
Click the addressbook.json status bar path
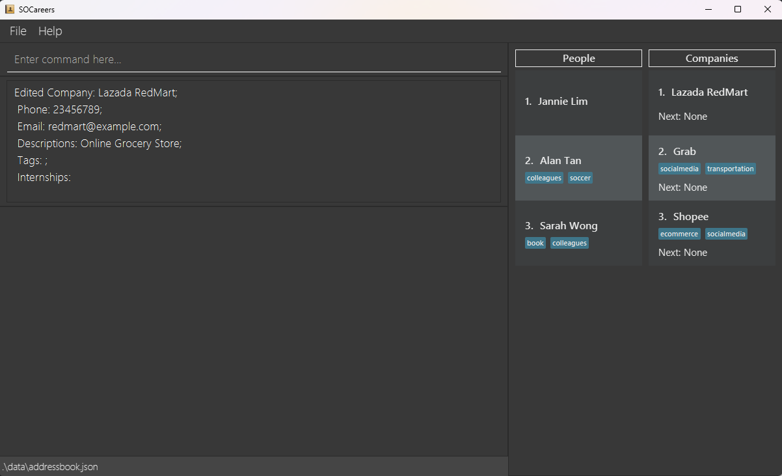pyautogui.click(x=51, y=467)
